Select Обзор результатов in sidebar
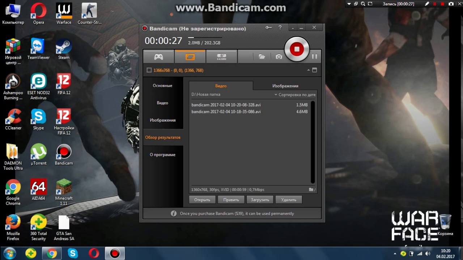The width and height of the screenshot is (463, 260). tap(162, 138)
